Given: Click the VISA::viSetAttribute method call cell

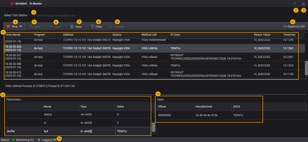Looking at the screenshot, I should [154, 40].
